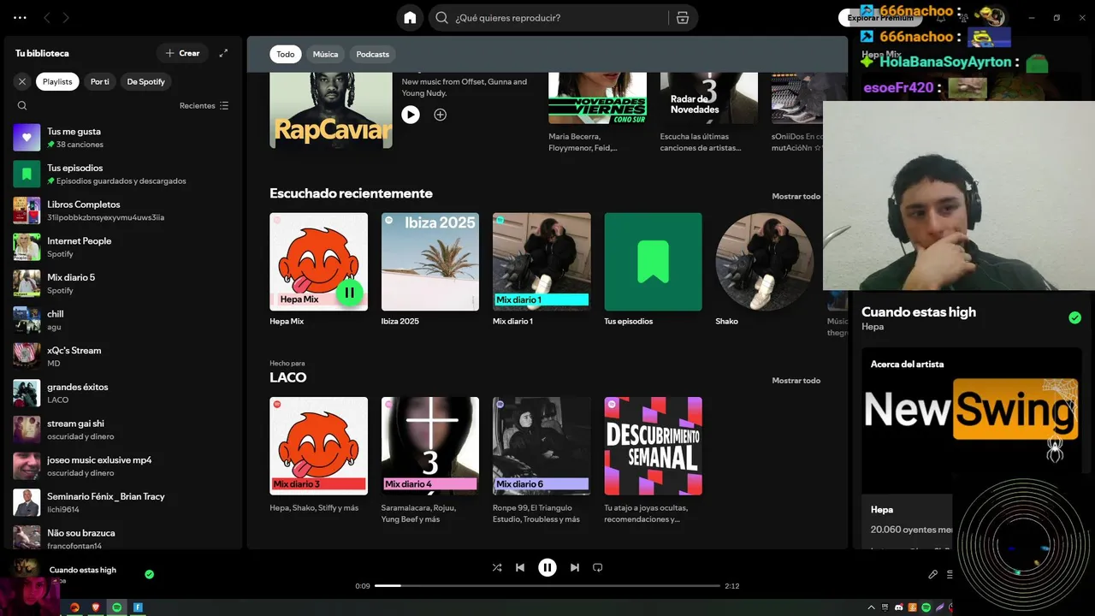Screen dimensions: 1095x616
Task: Seek along the song progress bar
Action: [547, 586]
